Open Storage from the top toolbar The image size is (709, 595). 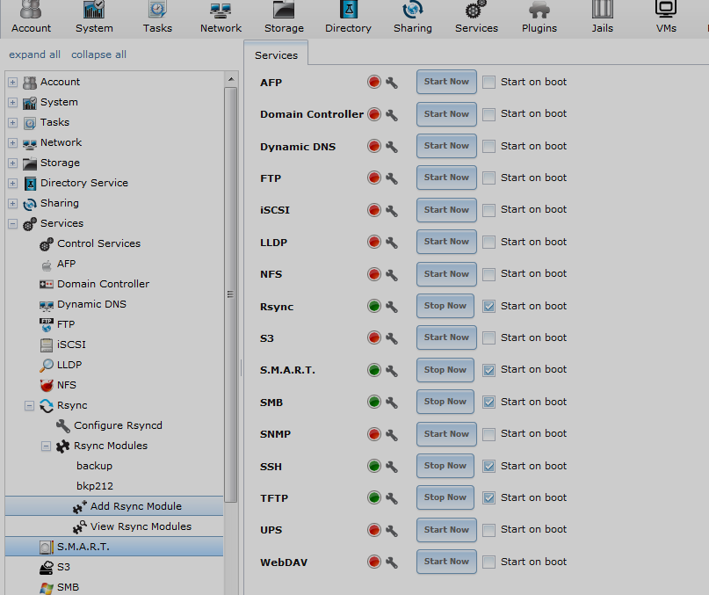[284, 18]
